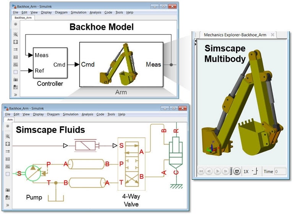The height and width of the screenshot is (215, 294).
Task: Click the Time input field in Mechanics Explorer
Action: point(280,171)
